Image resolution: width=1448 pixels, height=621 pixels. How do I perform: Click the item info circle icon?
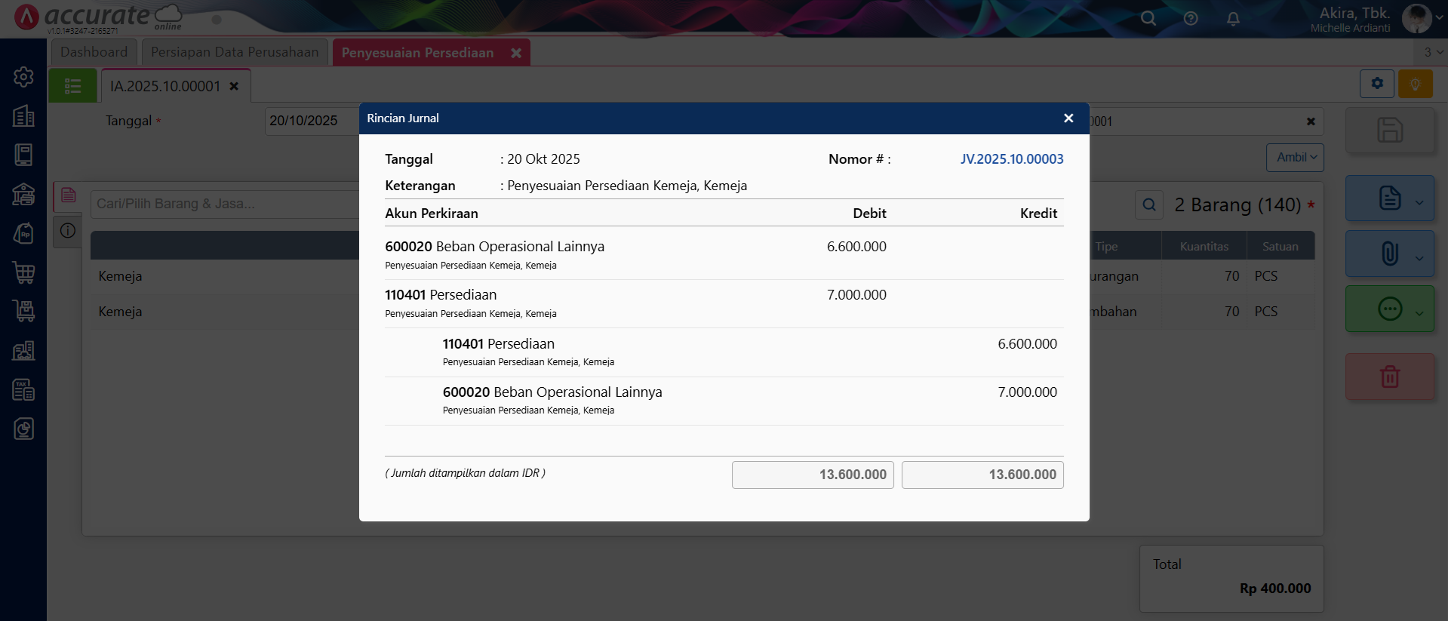point(68,231)
